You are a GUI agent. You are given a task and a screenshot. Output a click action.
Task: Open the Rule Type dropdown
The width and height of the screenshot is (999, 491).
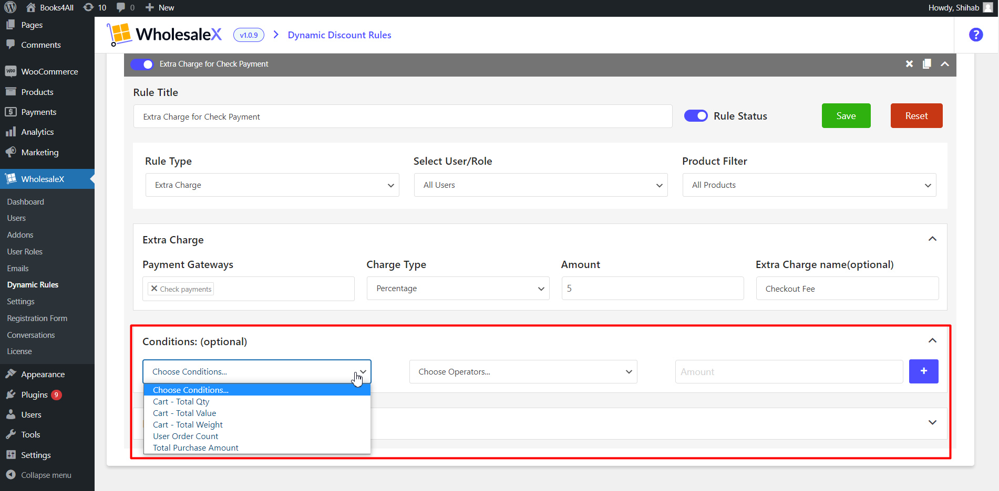tap(272, 185)
